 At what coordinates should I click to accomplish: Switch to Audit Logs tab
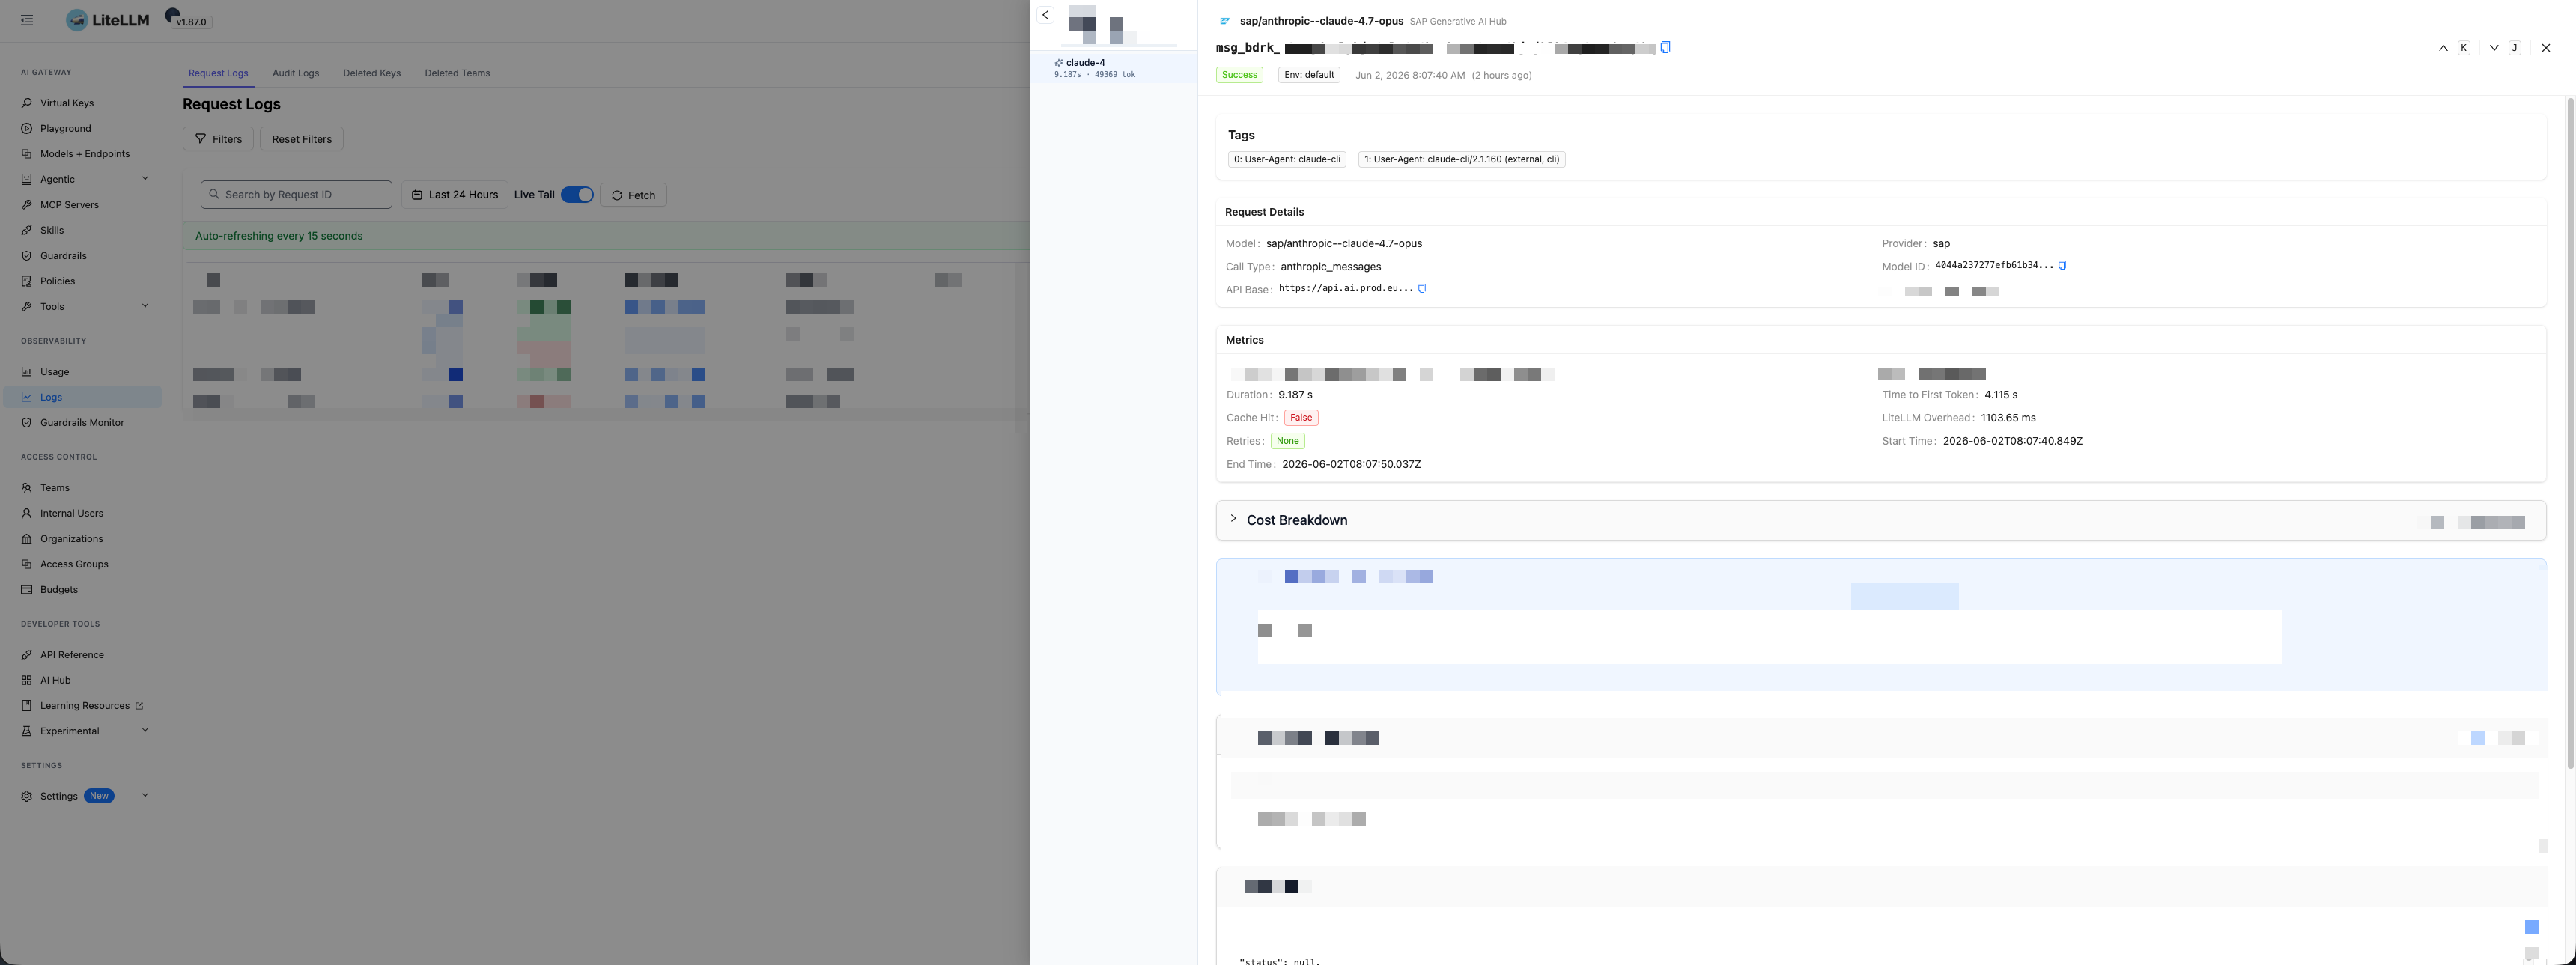pyautogui.click(x=296, y=73)
